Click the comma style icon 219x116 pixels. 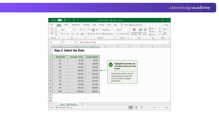coord(123,34)
